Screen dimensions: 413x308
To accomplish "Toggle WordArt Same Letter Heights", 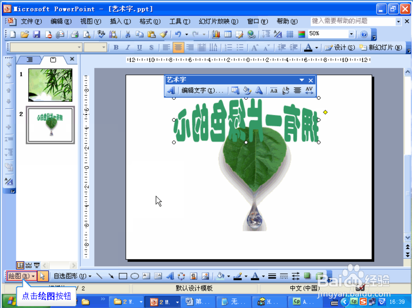I will coord(274,90).
